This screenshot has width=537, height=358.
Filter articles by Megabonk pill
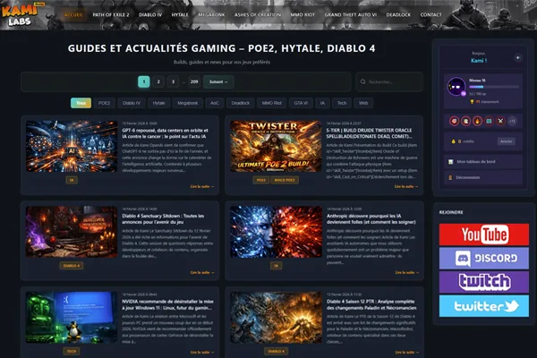coord(188,103)
